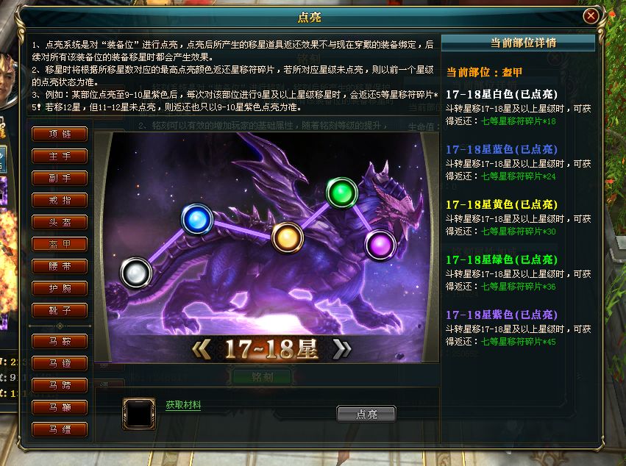Select the 项链 equipment slot
This screenshot has width=626, height=466.
coord(60,134)
